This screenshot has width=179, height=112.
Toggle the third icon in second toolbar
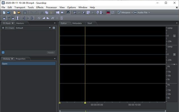[13, 18]
